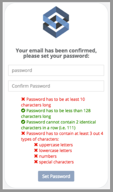Click the red X beside minimum 10 characters rule
This screenshot has height=192, width=113.
point(23,99)
